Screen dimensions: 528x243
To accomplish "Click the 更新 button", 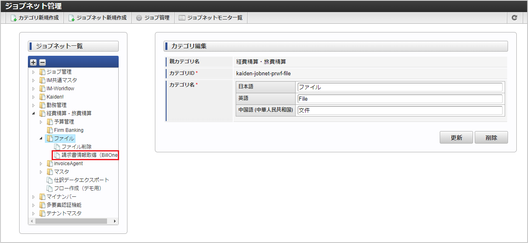I will [x=456, y=138].
